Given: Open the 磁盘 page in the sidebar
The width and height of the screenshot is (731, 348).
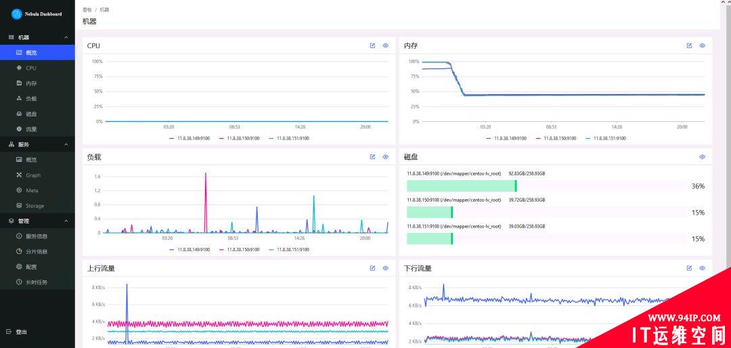Looking at the screenshot, I should point(37,114).
